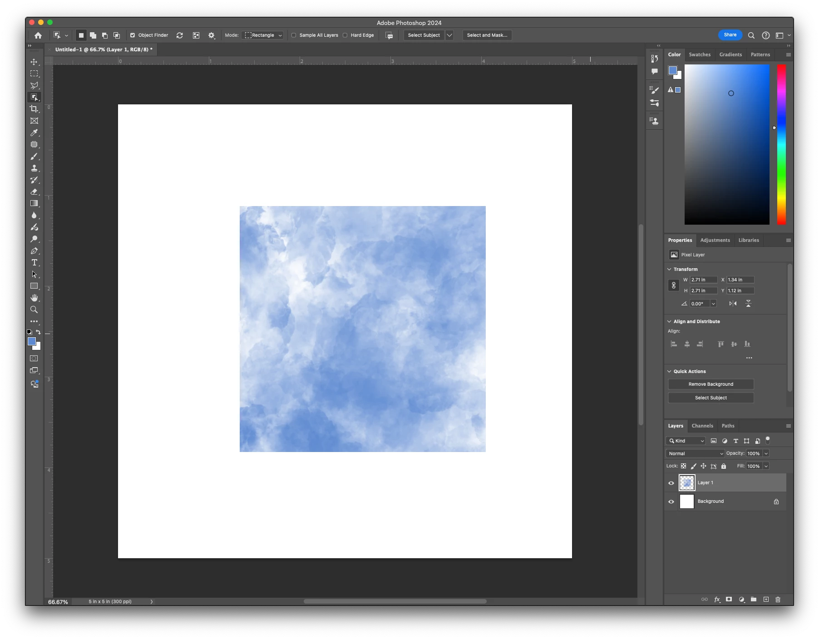Lock transparent pixels of layer
Image resolution: width=819 pixels, height=639 pixels.
click(x=683, y=466)
